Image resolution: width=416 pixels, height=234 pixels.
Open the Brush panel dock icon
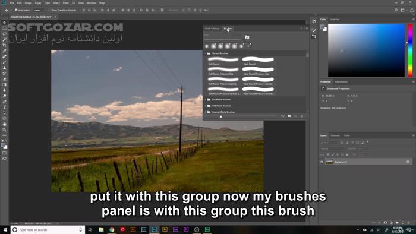coord(314,30)
